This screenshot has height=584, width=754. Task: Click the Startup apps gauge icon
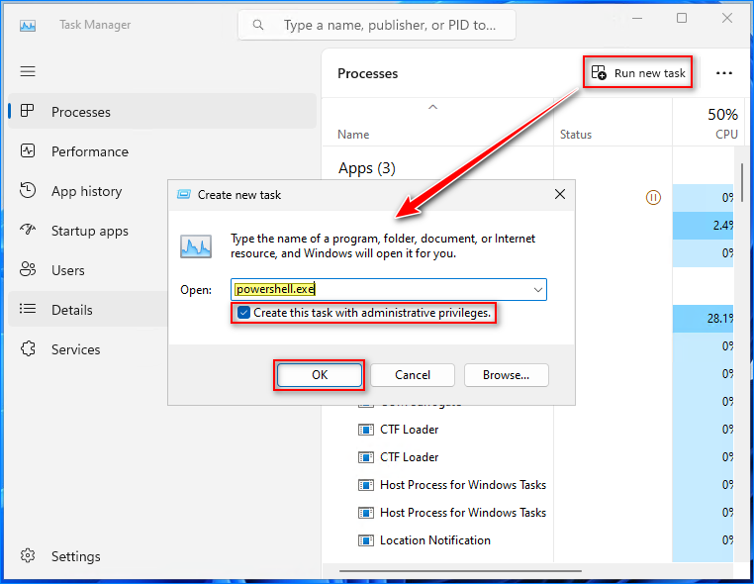pyautogui.click(x=28, y=230)
